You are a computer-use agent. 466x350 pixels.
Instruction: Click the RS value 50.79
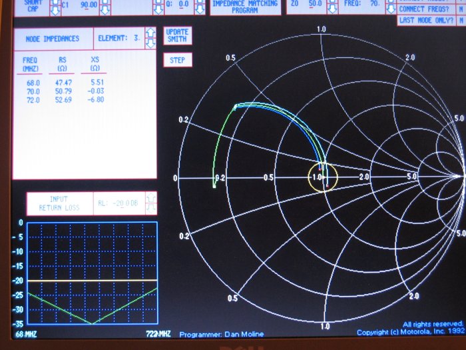[63, 91]
